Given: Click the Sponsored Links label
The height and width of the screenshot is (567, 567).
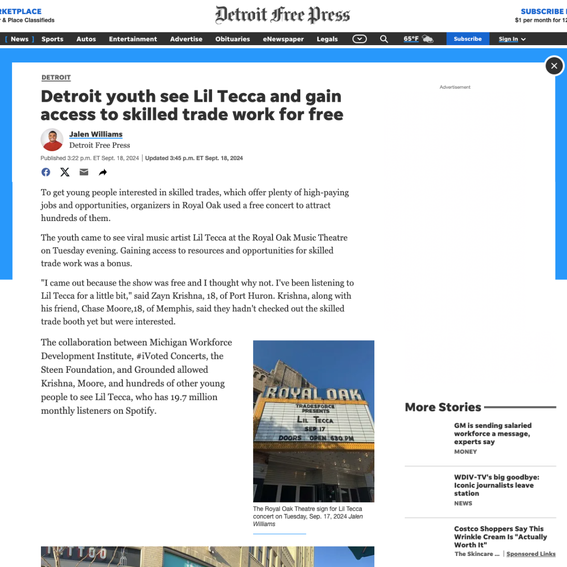Looking at the screenshot, I should point(531,554).
